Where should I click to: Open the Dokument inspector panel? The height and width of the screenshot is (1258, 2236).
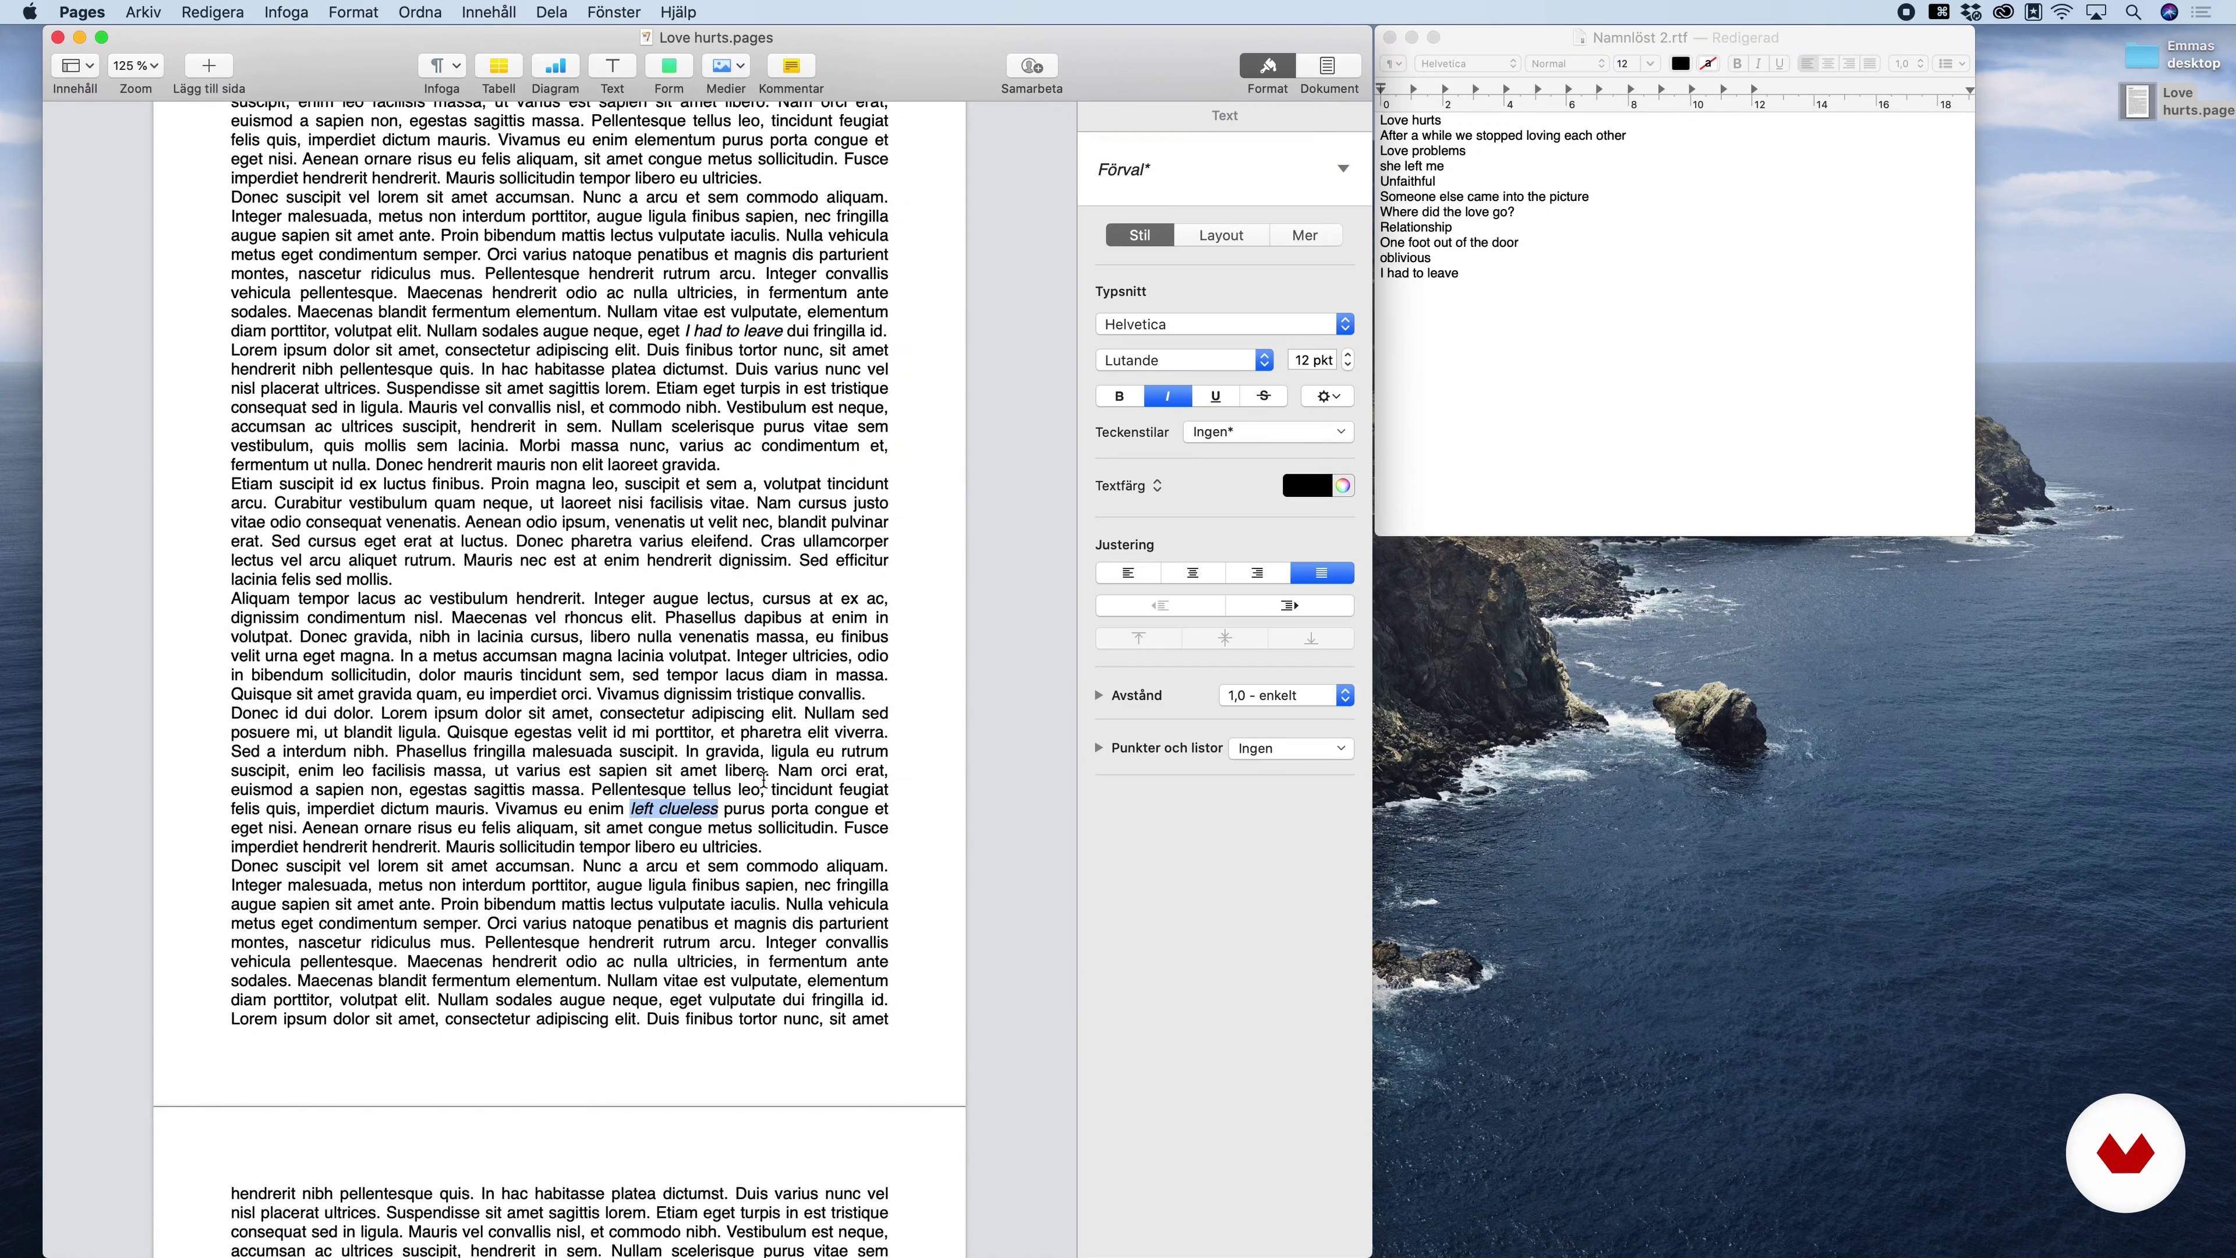coord(1328,66)
